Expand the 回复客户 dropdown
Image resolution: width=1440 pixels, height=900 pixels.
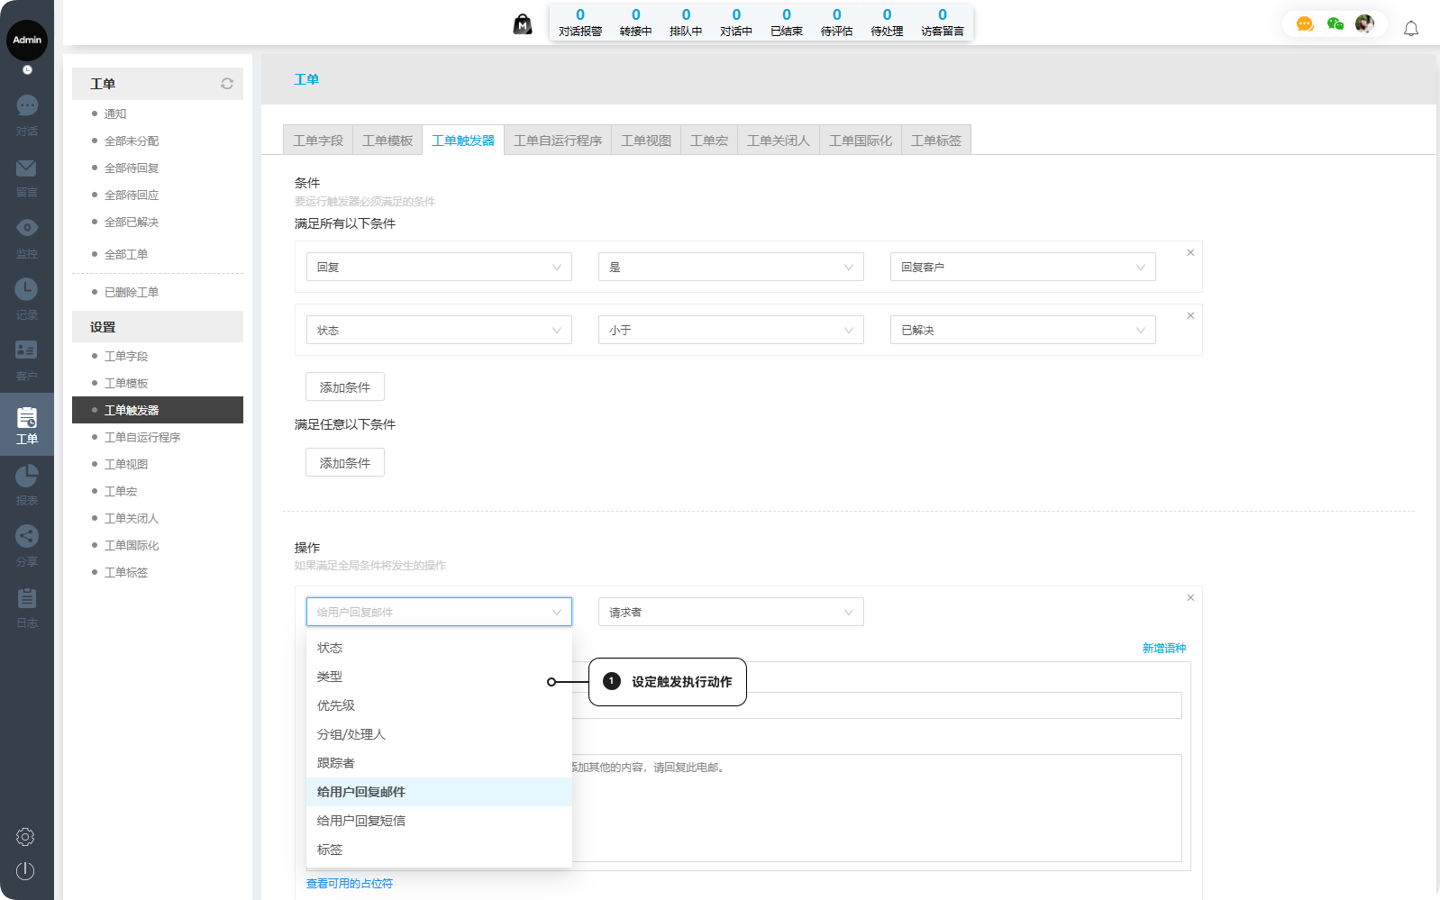(x=1022, y=268)
